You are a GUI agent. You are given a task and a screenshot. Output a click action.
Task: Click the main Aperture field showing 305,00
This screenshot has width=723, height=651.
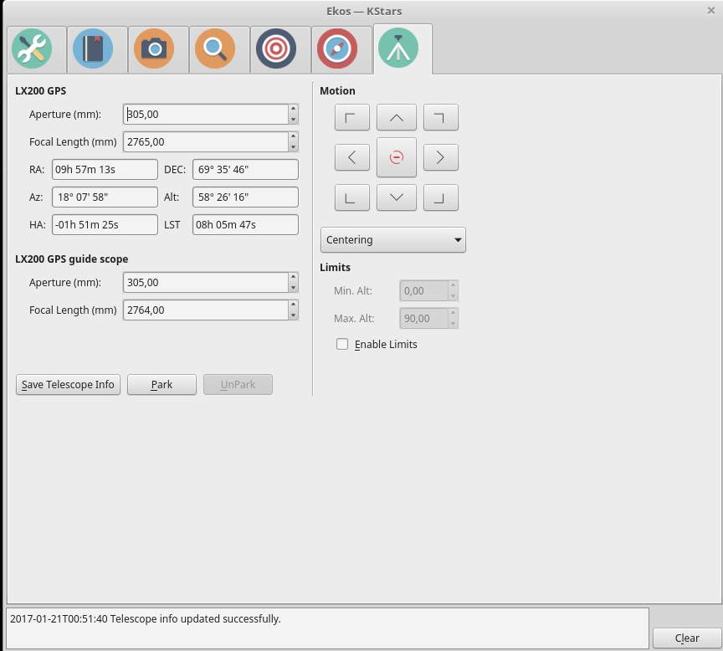(x=206, y=115)
